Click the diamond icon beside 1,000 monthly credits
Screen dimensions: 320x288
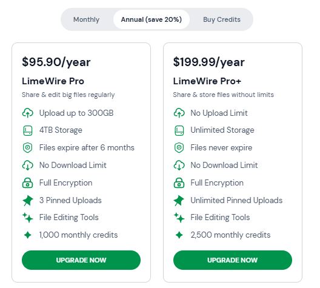(x=27, y=235)
